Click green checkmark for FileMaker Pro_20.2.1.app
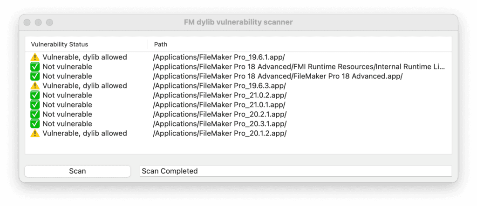Image resolution: width=477 pixels, height=206 pixels. point(35,114)
